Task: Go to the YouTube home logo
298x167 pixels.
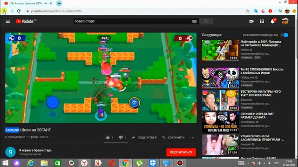Action: (x=25, y=21)
